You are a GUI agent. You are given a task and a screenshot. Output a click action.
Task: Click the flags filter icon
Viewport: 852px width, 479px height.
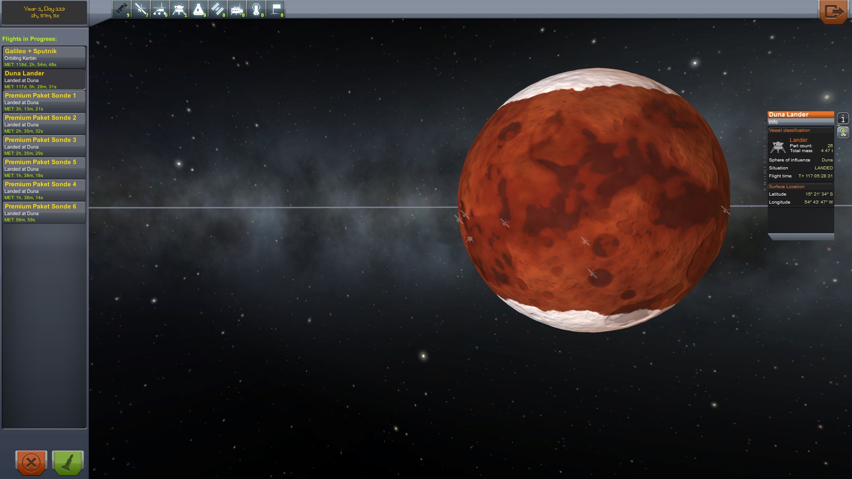(276, 9)
